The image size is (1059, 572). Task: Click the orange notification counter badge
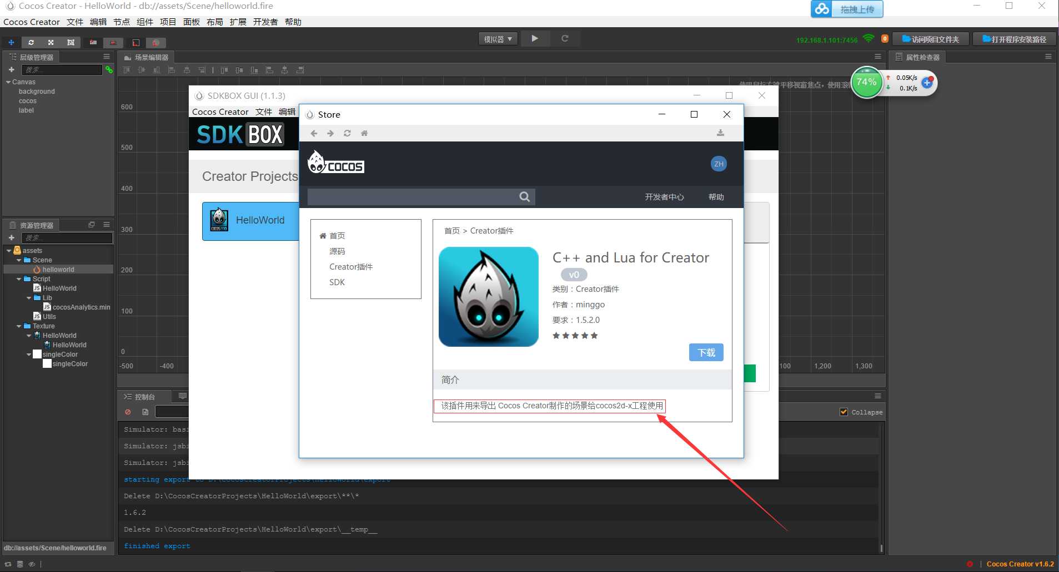885,39
